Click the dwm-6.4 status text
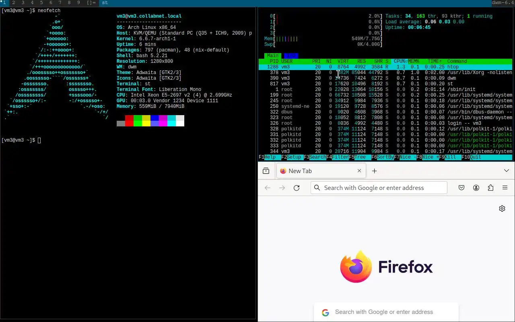This screenshot has height=322, width=515. click(x=503, y=3)
